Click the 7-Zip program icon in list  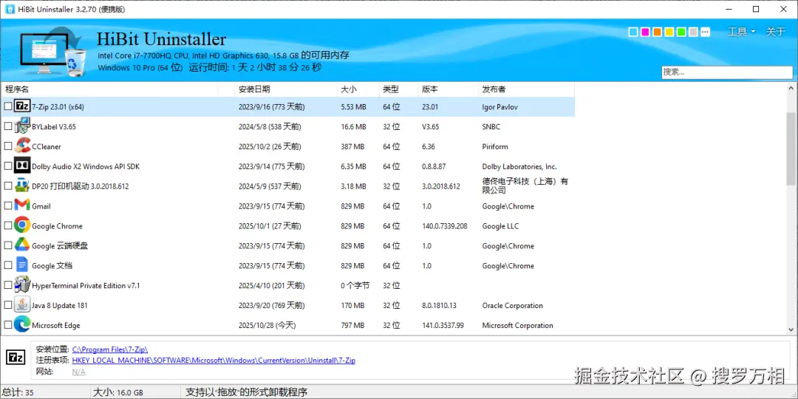tap(22, 106)
